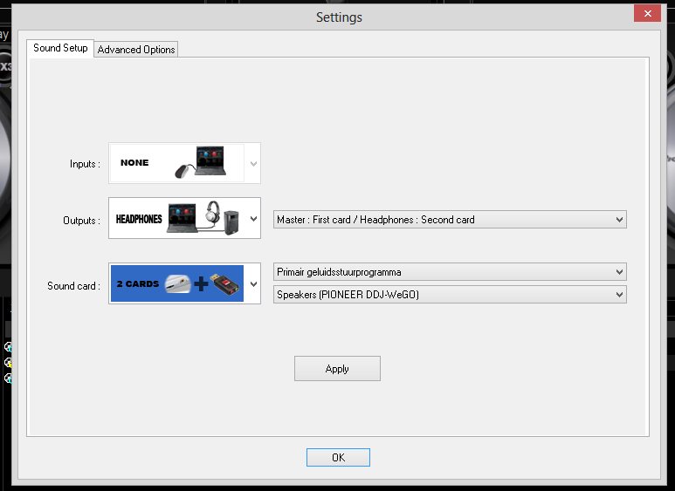Open the Speakers (PIONEER DDJ-WeGO) dropdown

(x=450, y=295)
